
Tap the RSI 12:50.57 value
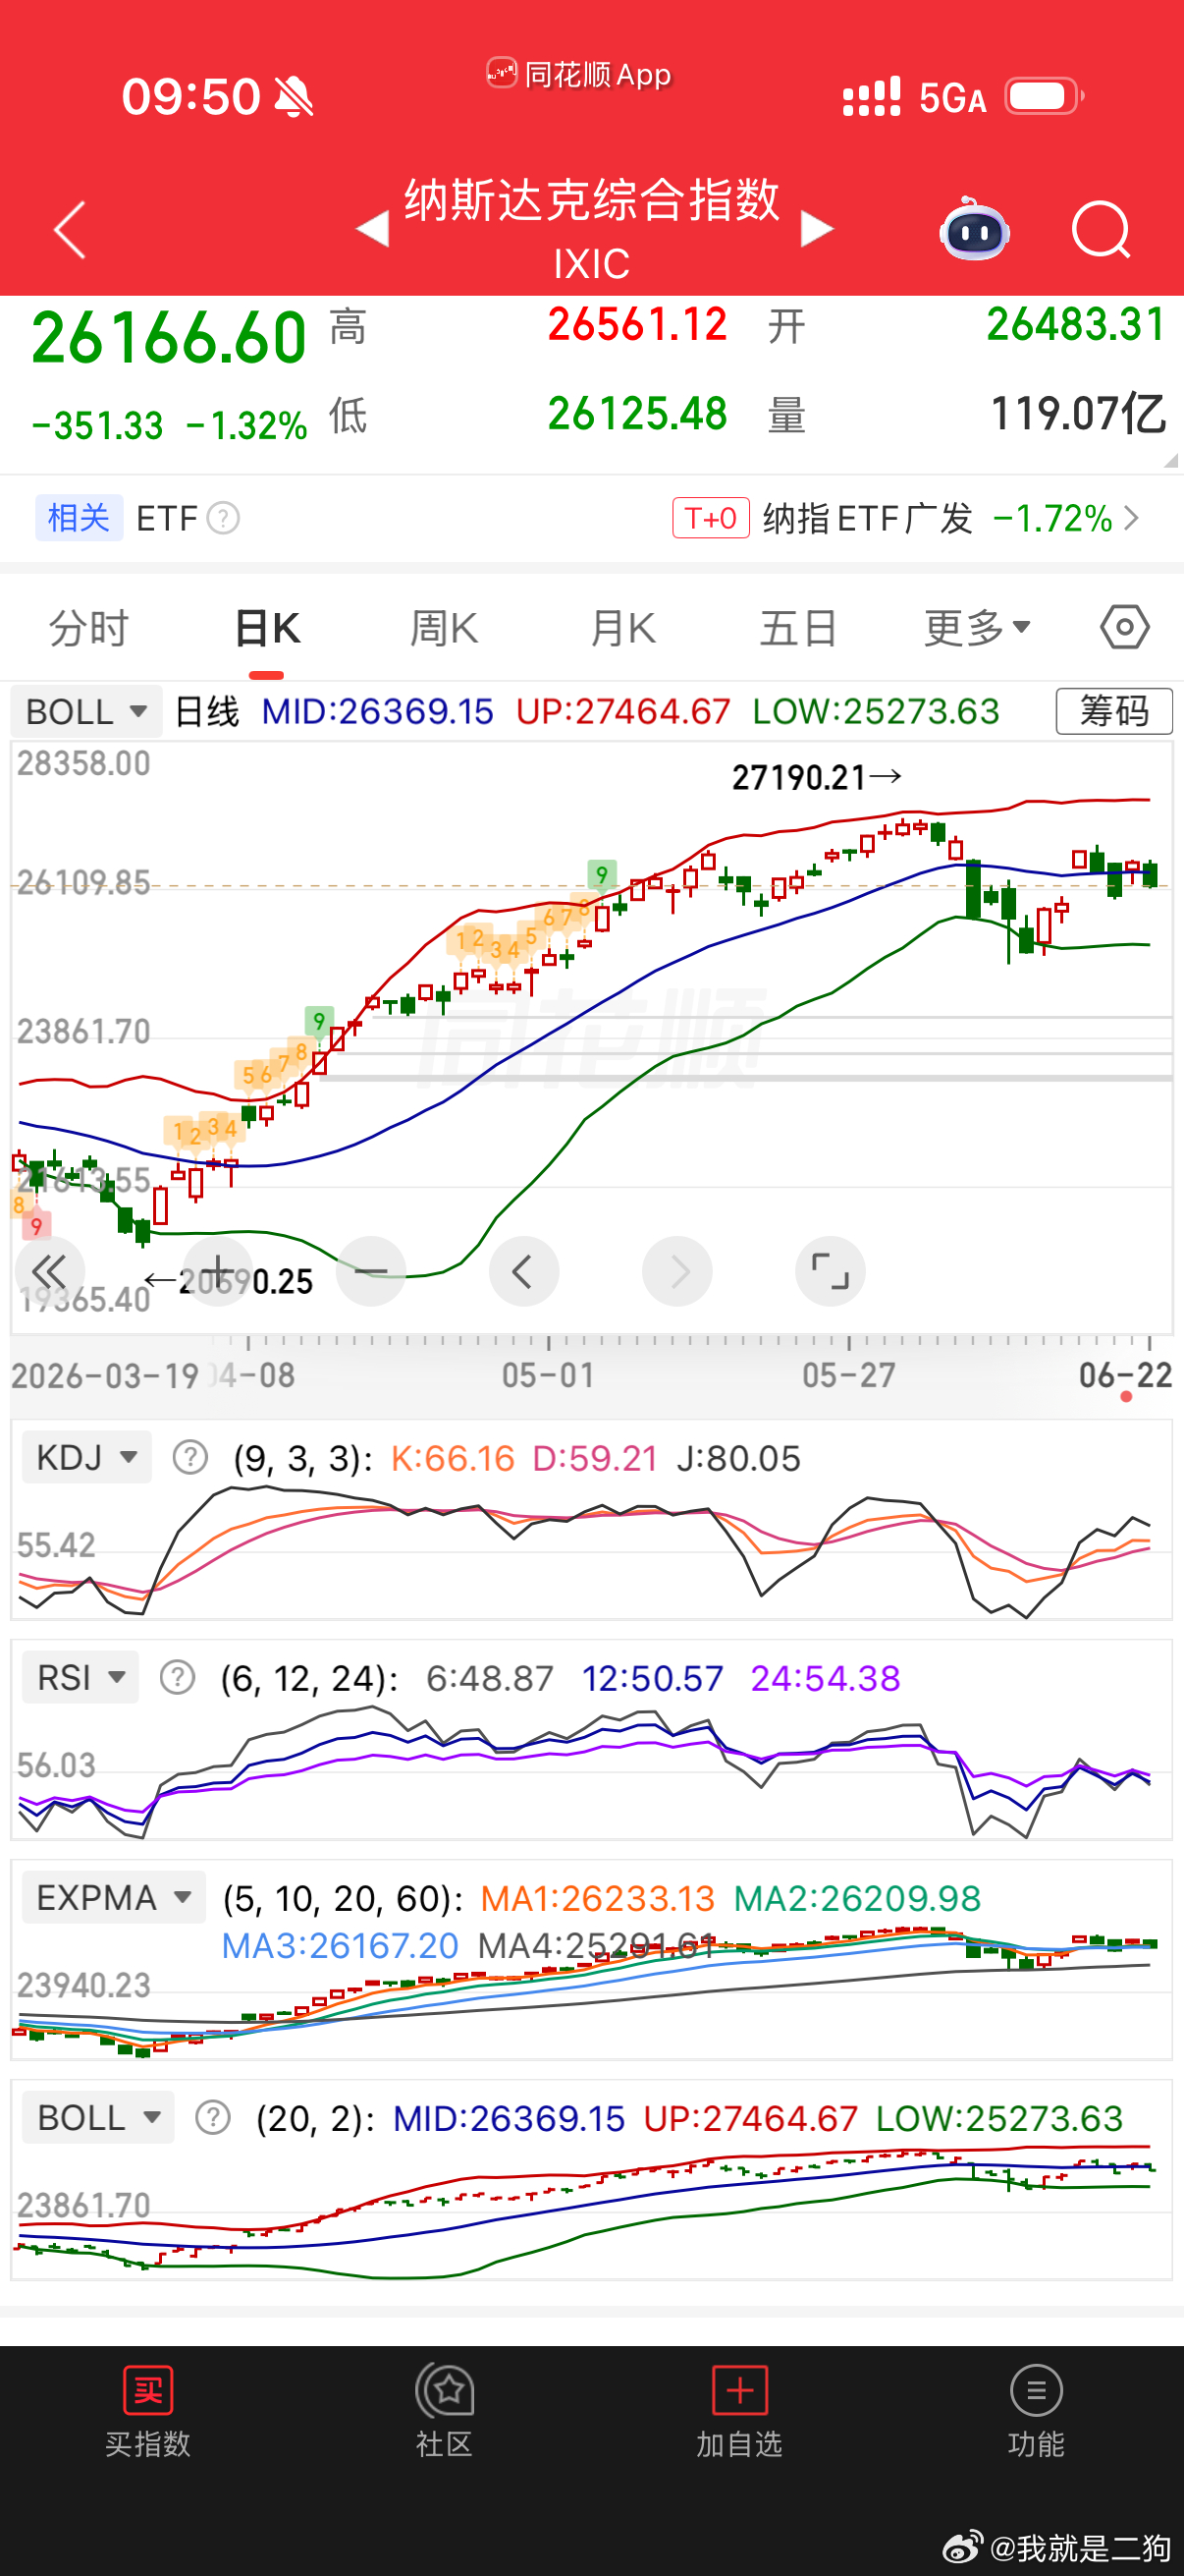tap(653, 1678)
